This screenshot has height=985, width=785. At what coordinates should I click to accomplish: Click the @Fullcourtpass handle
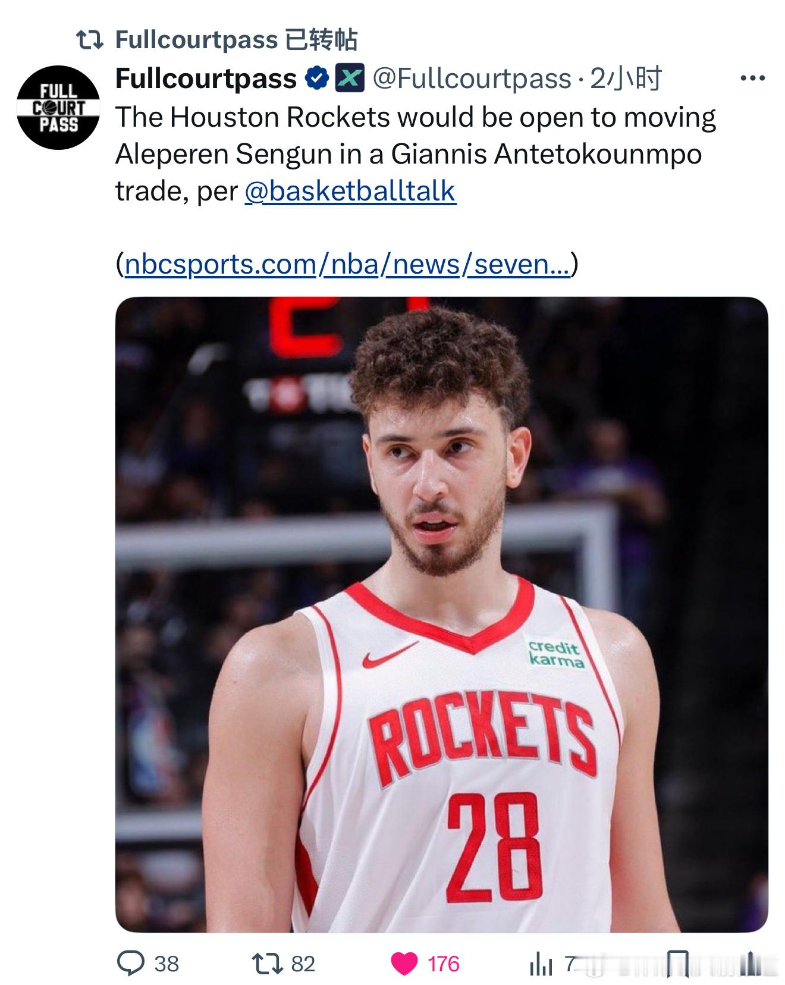pyautogui.click(x=472, y=78)
